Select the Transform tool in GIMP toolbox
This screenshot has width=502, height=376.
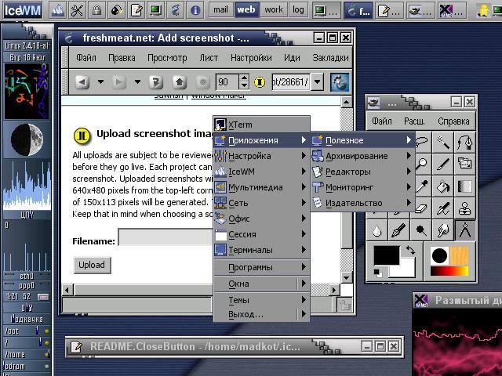click(x=465, y=164)
